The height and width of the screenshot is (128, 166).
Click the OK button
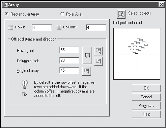146,88
